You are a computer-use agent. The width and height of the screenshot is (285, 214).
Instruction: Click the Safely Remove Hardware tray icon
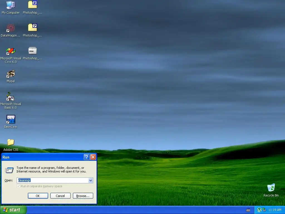tap(264, 210)
